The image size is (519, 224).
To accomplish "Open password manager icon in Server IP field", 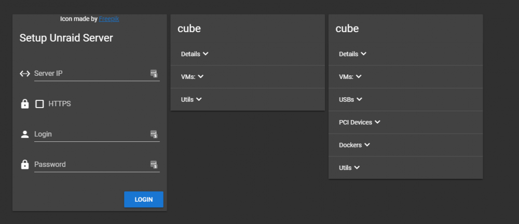I will (154, 74).
